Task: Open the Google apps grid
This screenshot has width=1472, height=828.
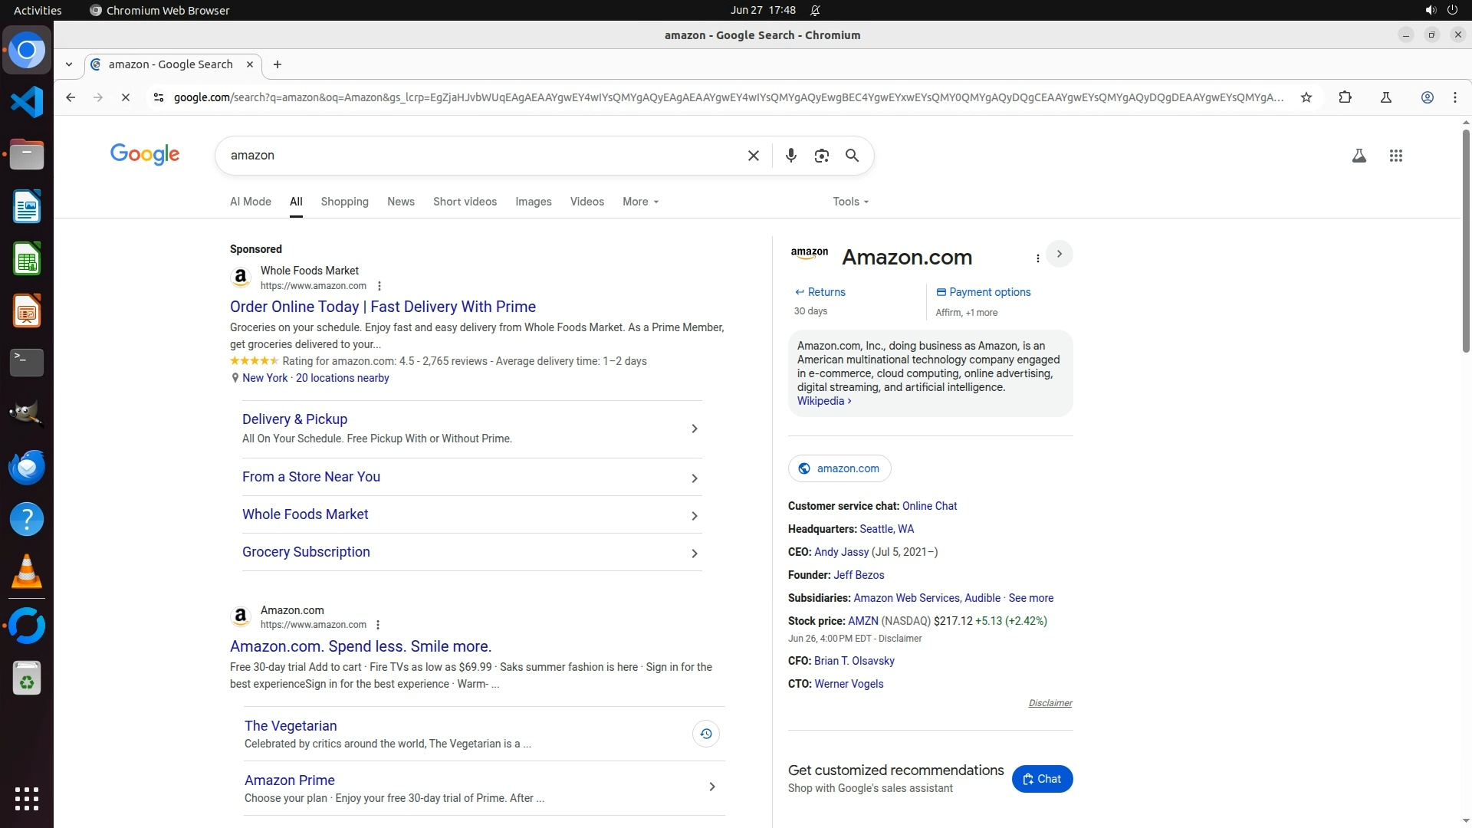Action: 1395,156
